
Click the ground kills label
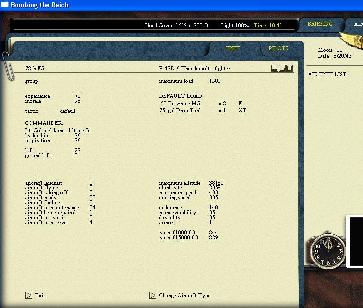click(39, 156)
